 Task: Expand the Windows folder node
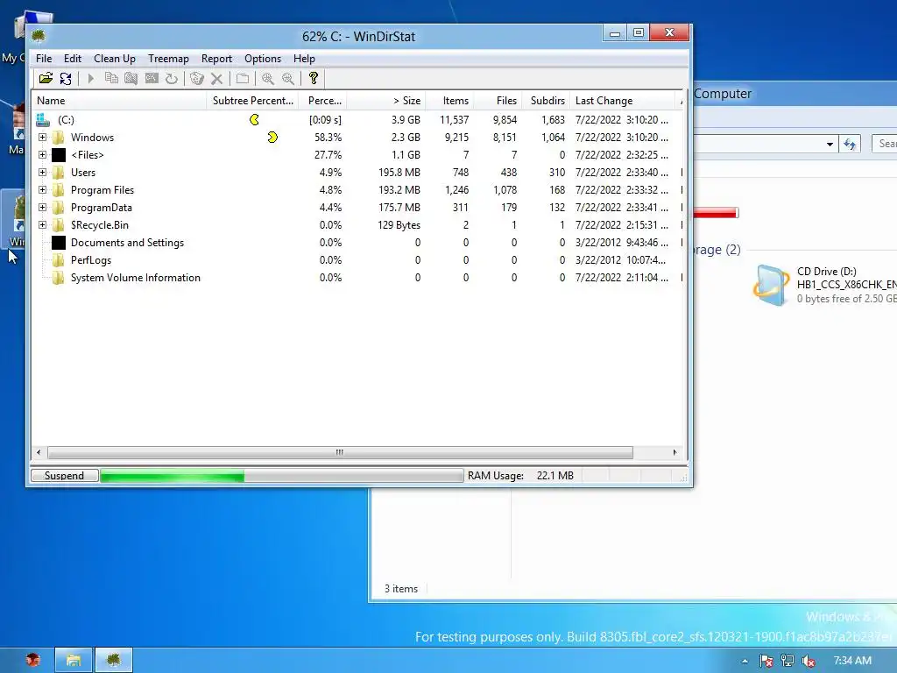pyautogui.click(x=42, y=138)
